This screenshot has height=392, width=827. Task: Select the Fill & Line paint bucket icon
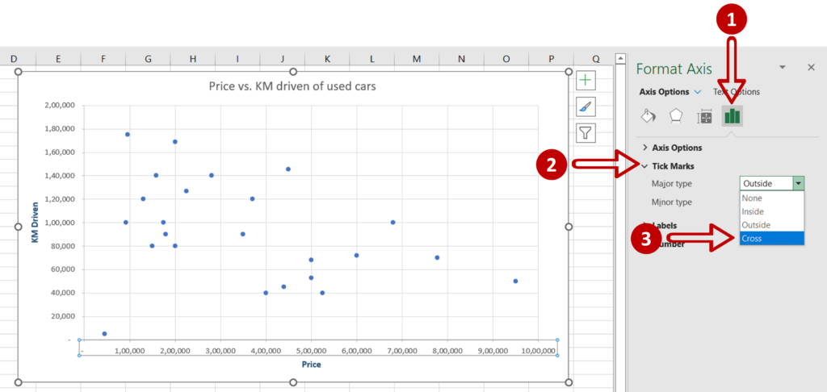click(649, 116)
